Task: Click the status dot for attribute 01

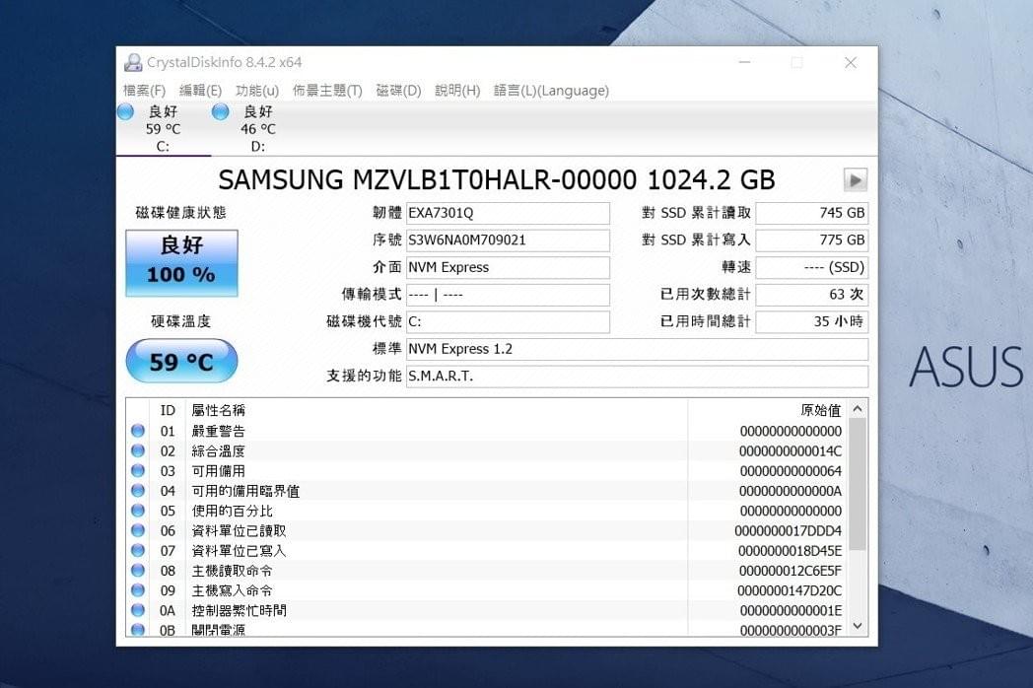Action: coord(138,431)
